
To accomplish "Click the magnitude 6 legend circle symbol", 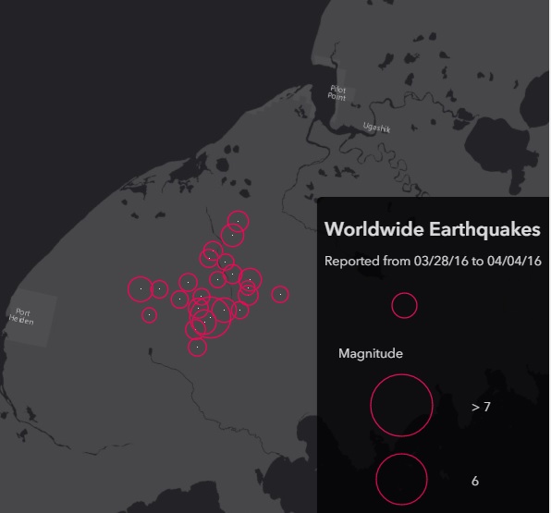I will point(401,480).
